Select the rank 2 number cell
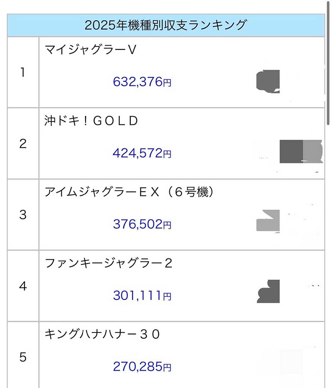This screenshot has height=388, width=332. (23, 144)
